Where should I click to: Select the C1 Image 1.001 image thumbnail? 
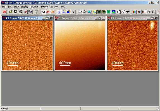pos(132,46)
